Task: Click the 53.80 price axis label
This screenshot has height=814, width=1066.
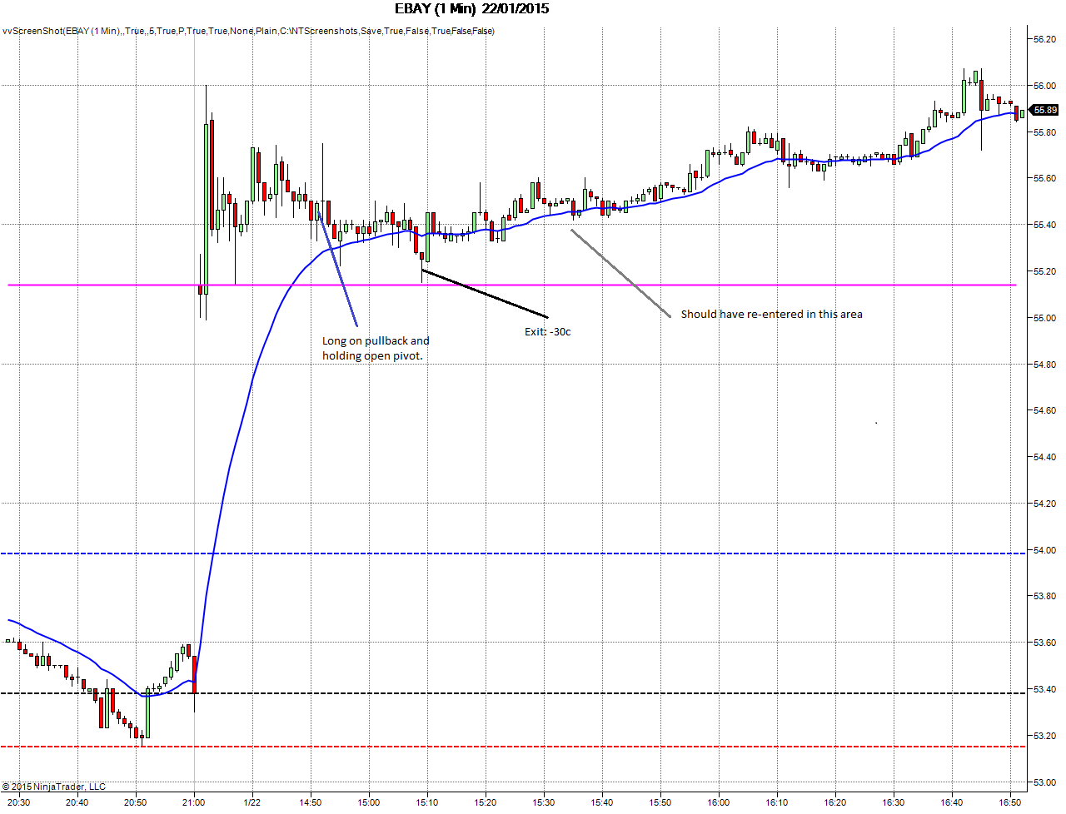Action: click(1044, 596)
